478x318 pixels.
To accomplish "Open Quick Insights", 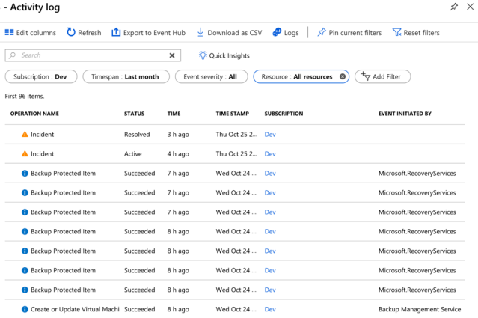I will tap(224, 55).
